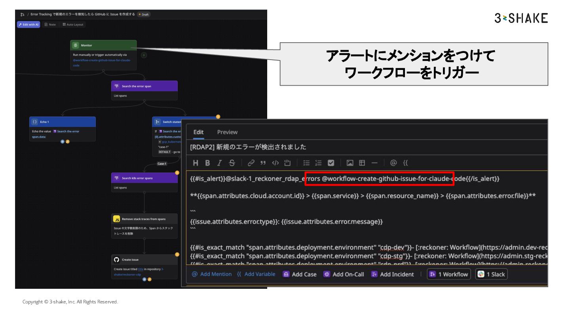Click the workflow icon in the breadcrumb
The height and width of the screenshot is (320, 570).
coord(22,14)
